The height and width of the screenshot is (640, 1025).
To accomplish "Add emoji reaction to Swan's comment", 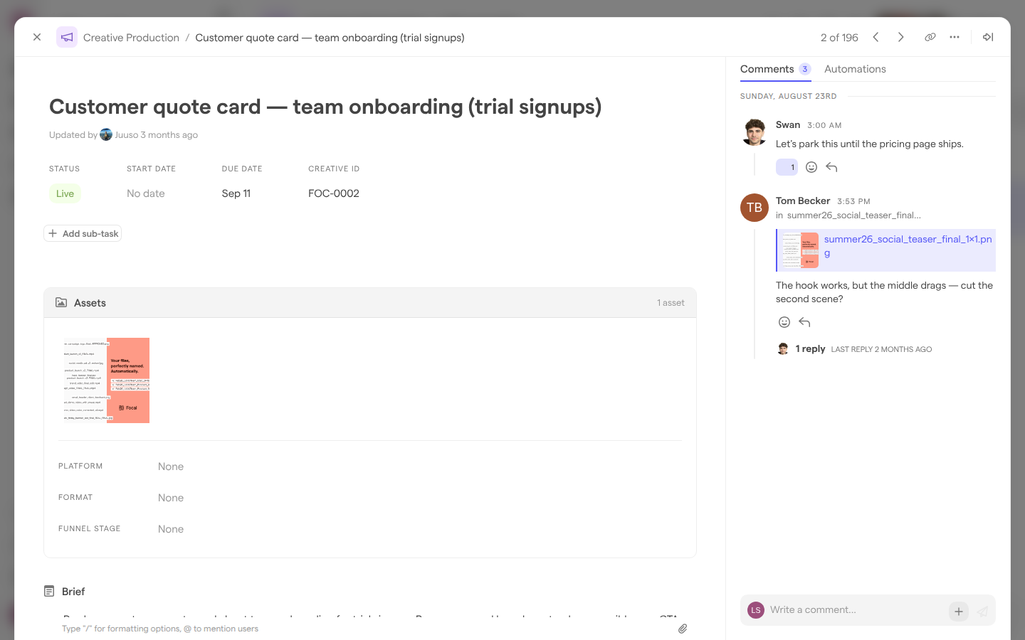I will pyautogui.click(x=811, y=167).
